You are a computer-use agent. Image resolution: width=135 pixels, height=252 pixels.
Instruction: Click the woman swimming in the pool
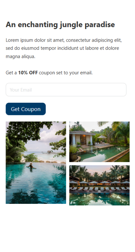31,166
